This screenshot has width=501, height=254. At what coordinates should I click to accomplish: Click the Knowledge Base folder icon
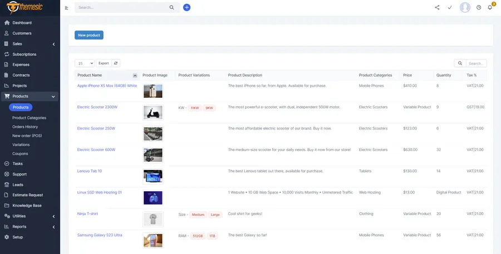(x=6, y=206)
